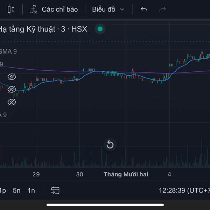Open the time zone menu at 12:28:39 (UTC+7)
This screenshot has height=210, width=210.
pyautogui.click(x=184, y=190)
